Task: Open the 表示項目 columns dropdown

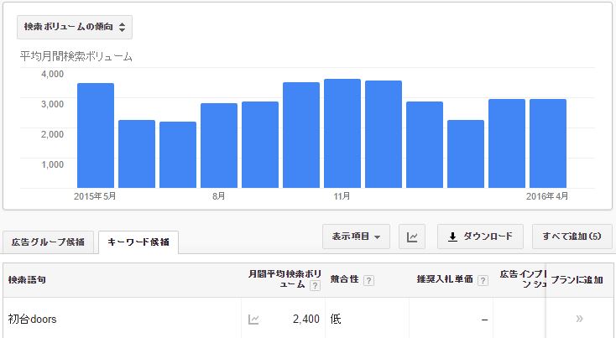Action: 356,237
